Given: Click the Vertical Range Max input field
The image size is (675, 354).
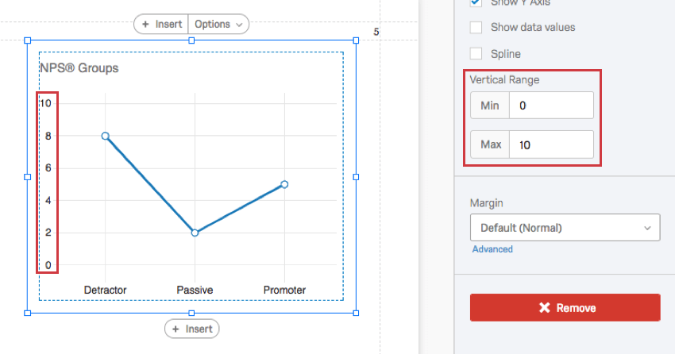Looking at the screenshot, I should (551, 144).
